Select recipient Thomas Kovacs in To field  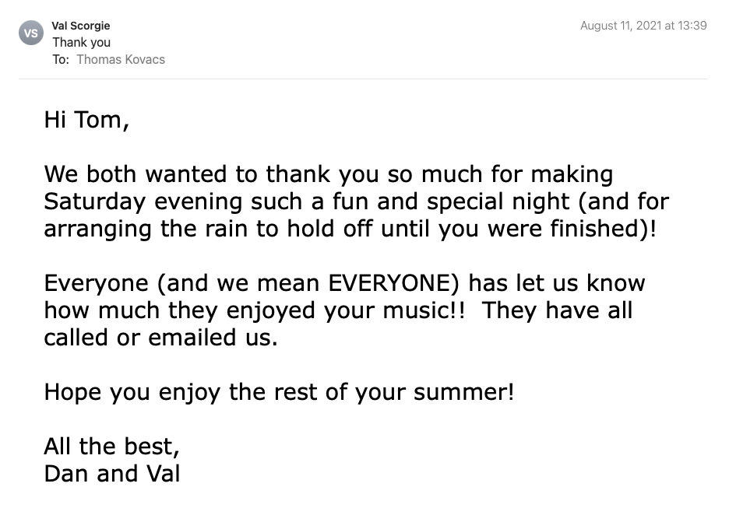click(121, 59)
